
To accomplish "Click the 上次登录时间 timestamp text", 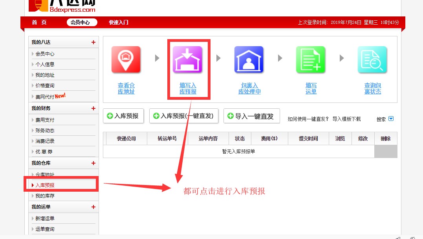I will click(x=348, y=22).
